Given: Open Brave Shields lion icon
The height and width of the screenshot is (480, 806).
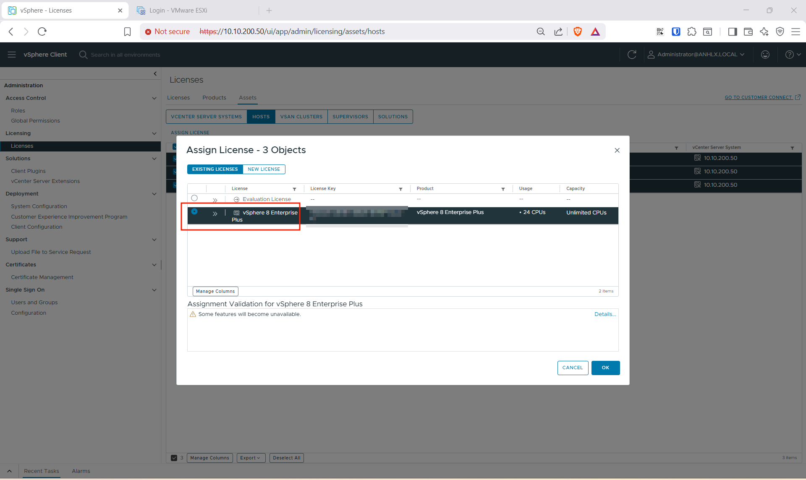Looking at the screenshot, I should click(578, 31).
